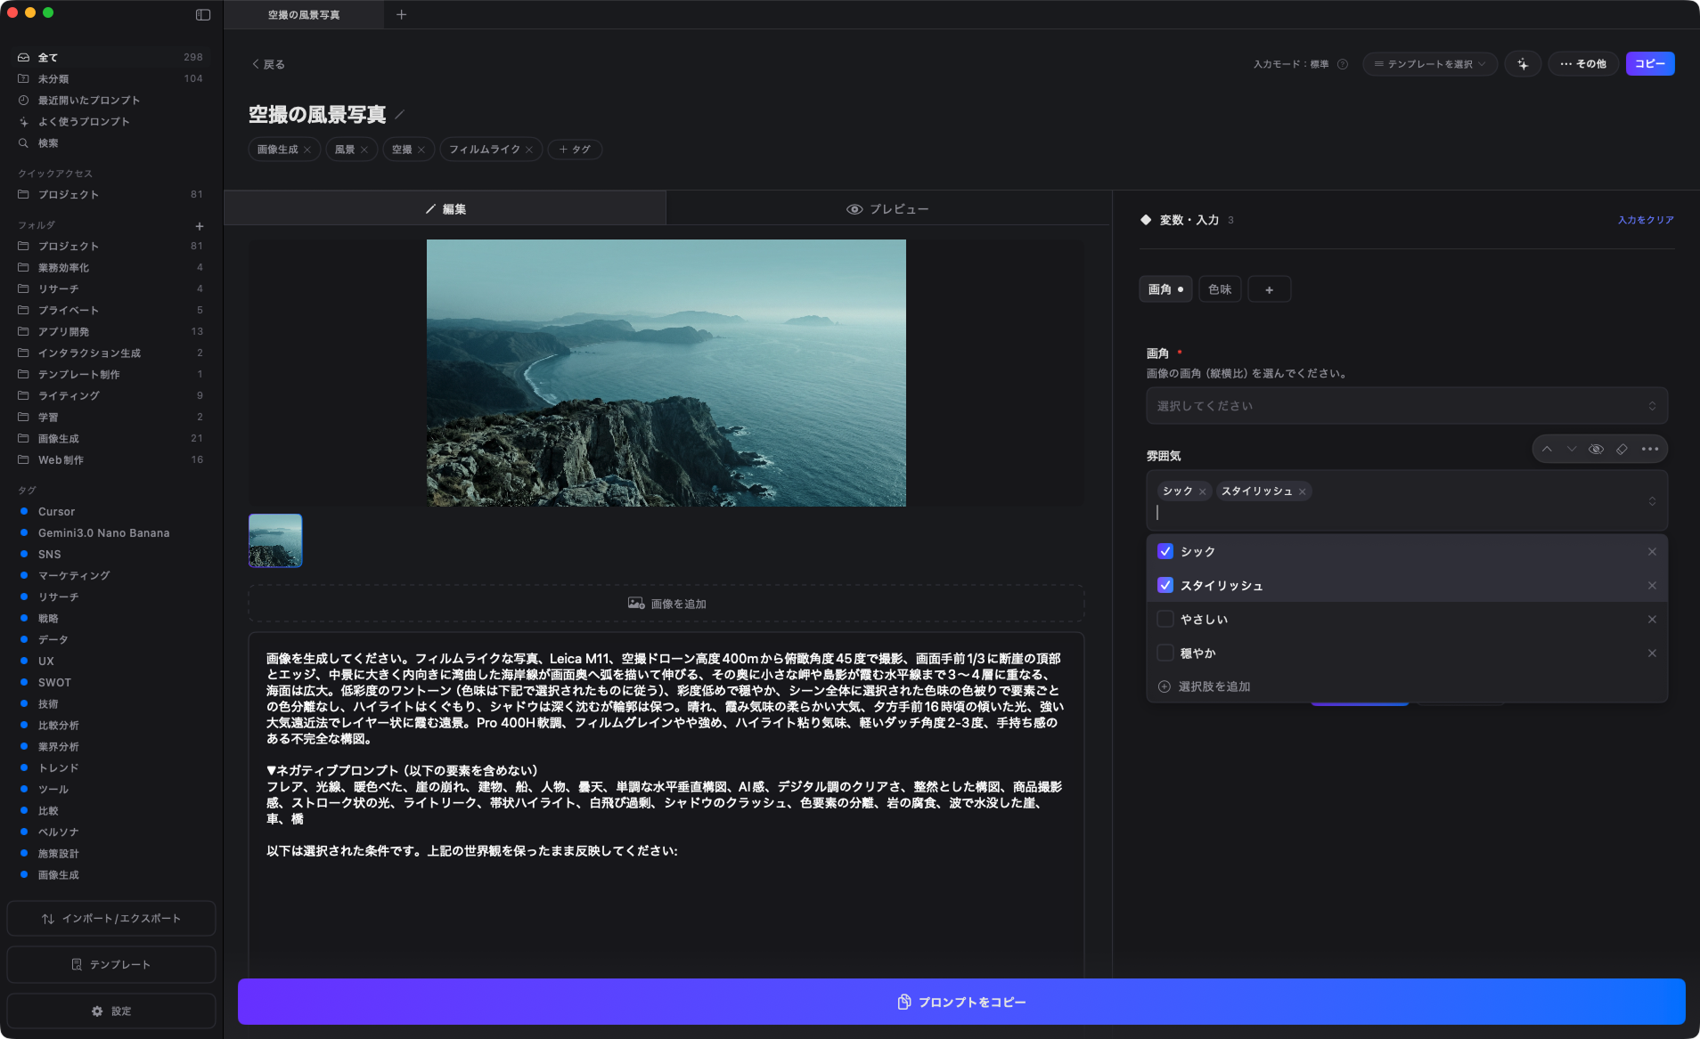
Task: Click the コピー button in header
Action: pyautogui.click(x=1650, y=64)
